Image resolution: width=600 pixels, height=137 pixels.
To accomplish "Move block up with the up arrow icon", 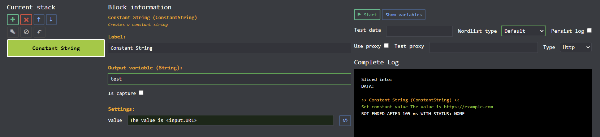I will [39, 19].
